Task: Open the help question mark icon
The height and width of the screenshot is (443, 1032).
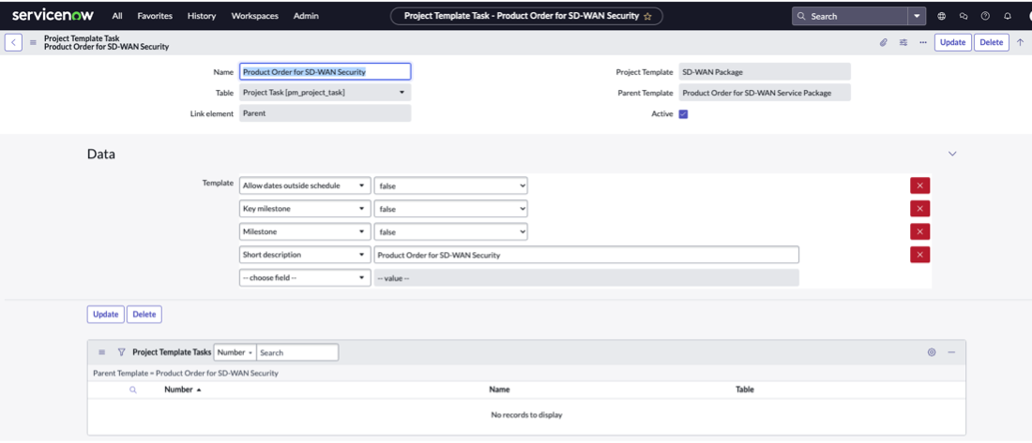Action: (985, 17)
